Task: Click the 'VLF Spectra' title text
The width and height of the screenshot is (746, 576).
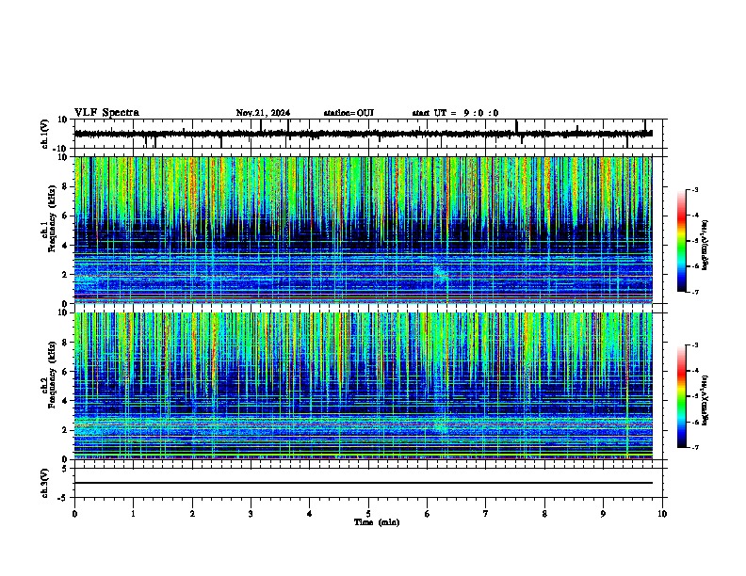Action: pos(106,113)
